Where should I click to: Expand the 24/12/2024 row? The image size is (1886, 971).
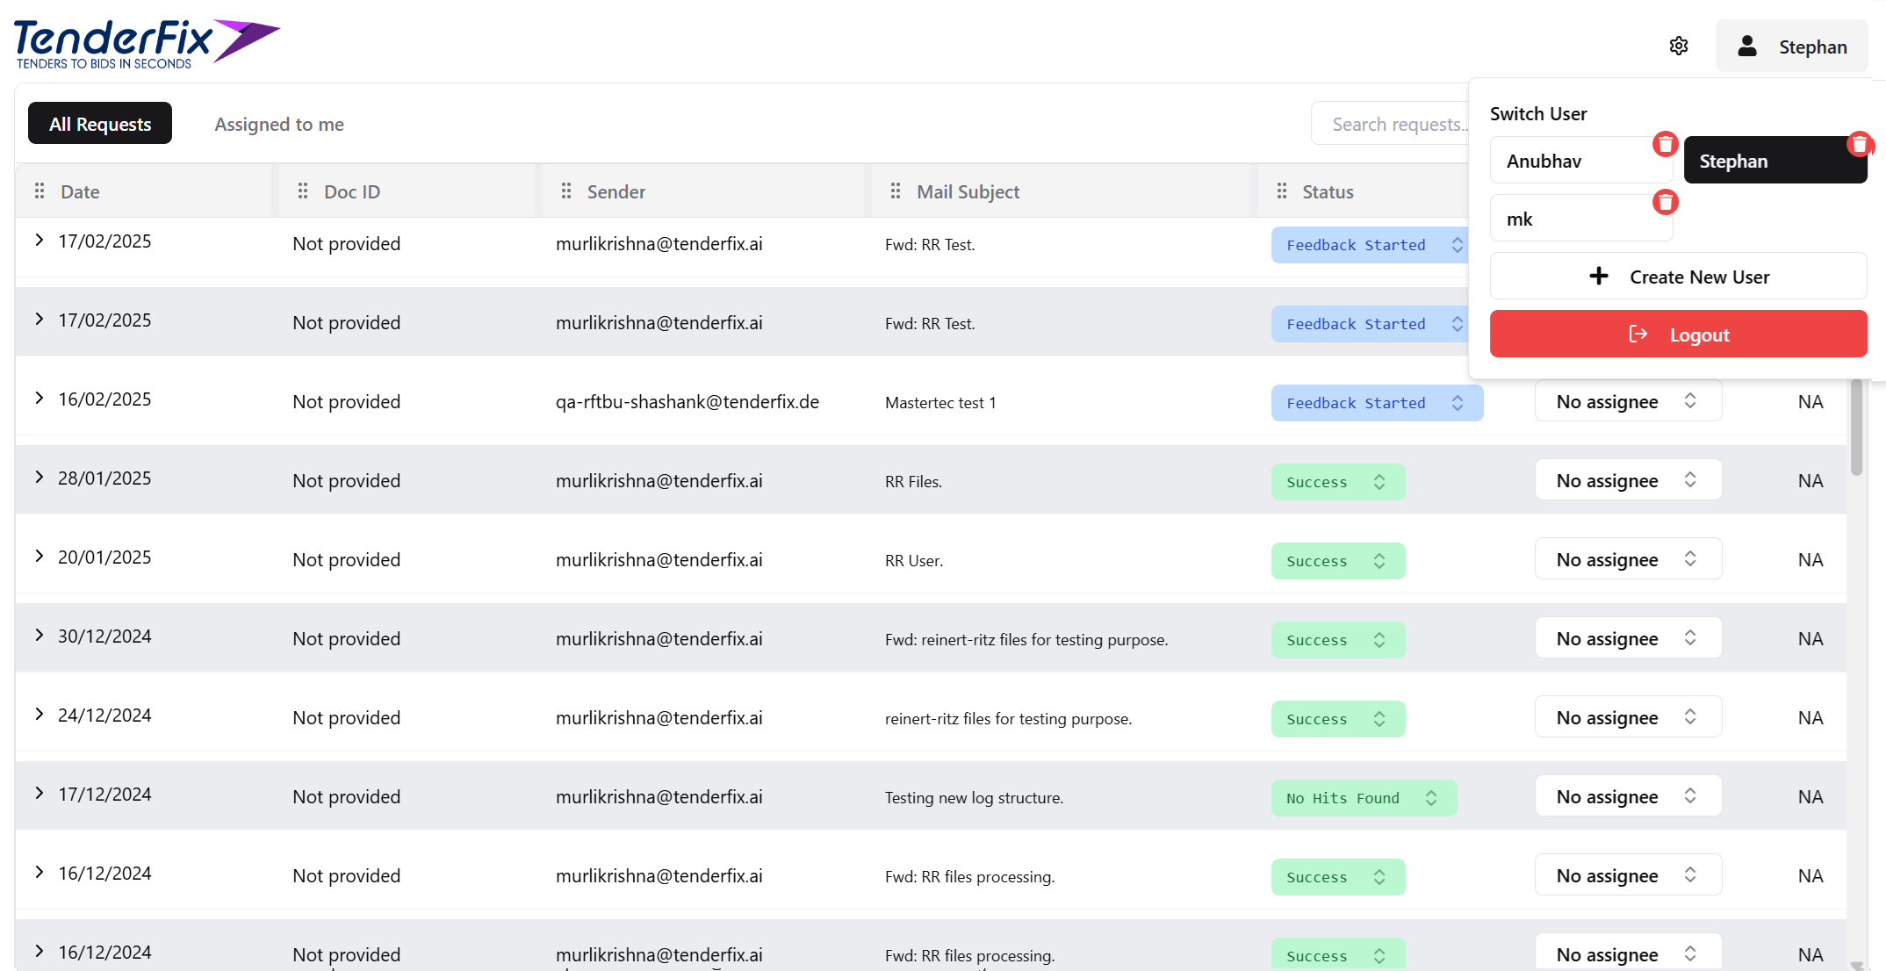[40, 714]
